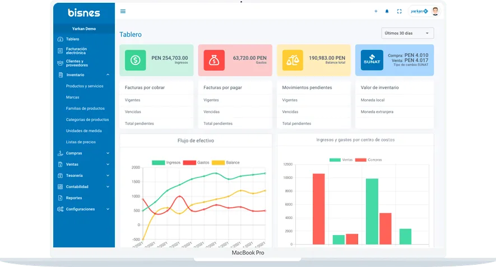Expand the Contabilidad menu chevron
The image size is (496, 267).
(x=108, y=187)
